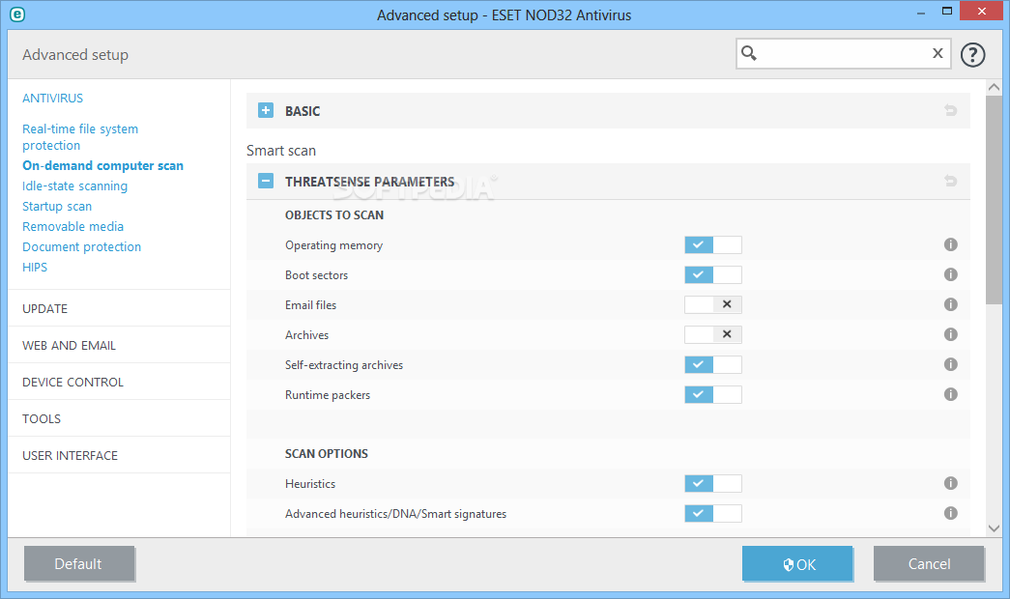The height and width of the screenshot is (599, 1010).
Task: Select On-demand computer scan
Action: 103,165
